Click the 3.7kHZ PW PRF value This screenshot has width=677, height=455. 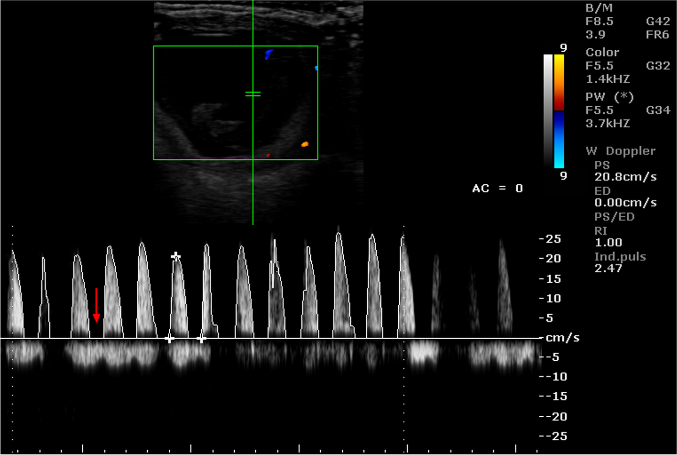(x=608, y=123)
